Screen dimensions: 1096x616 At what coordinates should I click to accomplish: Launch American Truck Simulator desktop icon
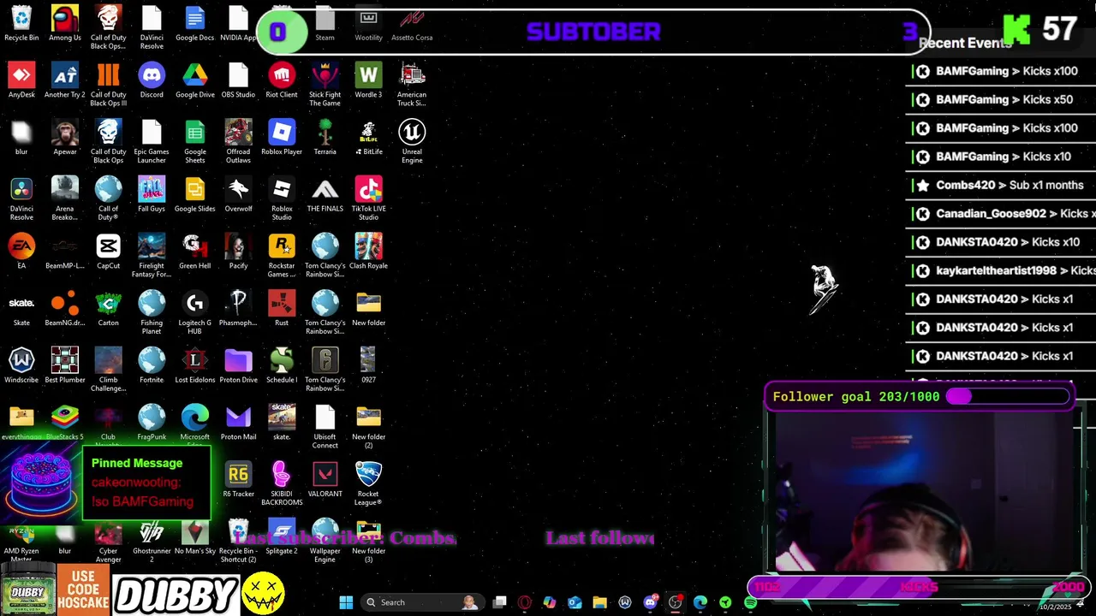click(x=412, y=85)
